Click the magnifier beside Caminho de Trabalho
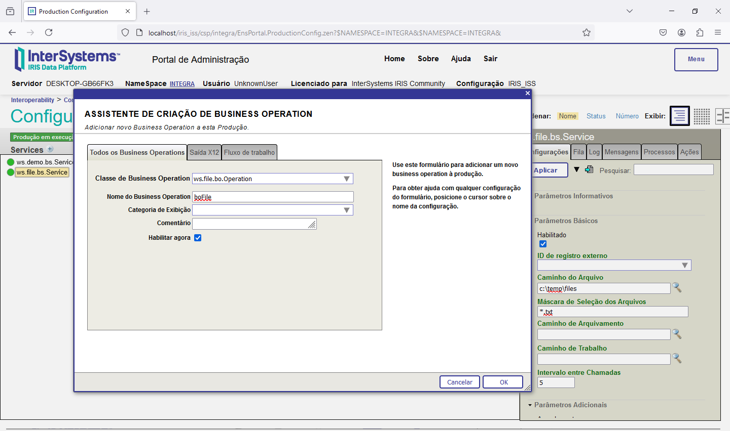Image resolution: width=730 pixels, height=431 pixels. [x=677, y=359]
